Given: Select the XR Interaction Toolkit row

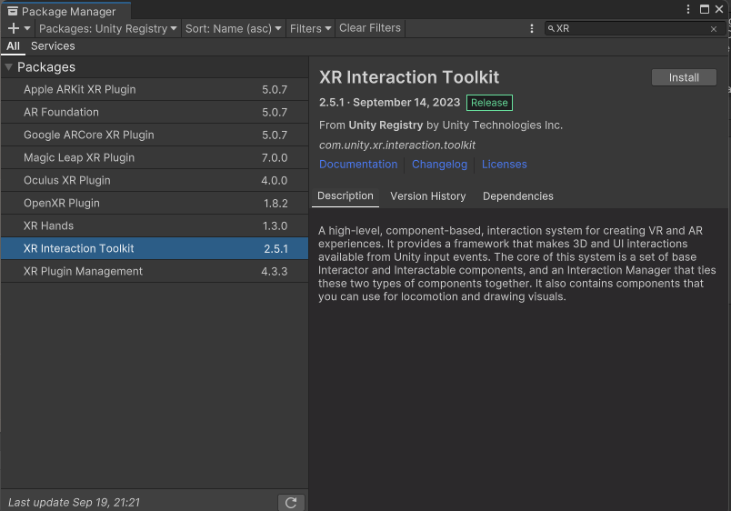Looking at the screenshot, I should click(155, 248).
